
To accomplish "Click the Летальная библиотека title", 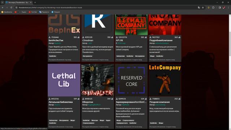I will (61, 102).
